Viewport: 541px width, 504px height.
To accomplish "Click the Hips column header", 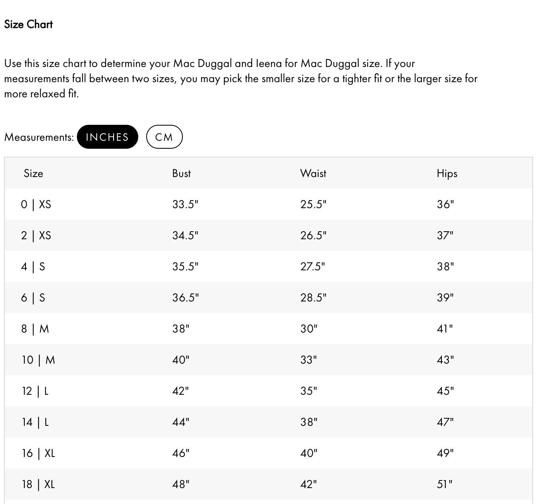I will [x=447, y=173].
